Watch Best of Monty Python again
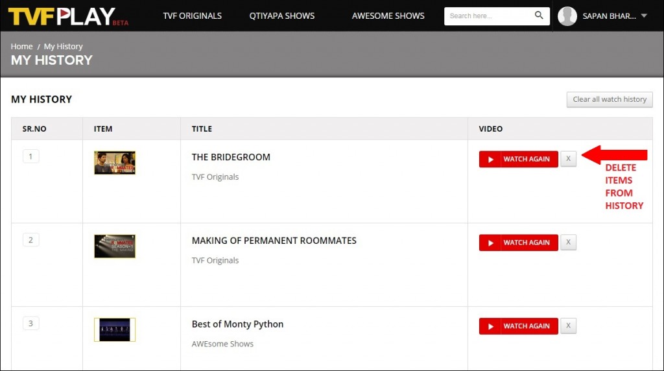The height and width of the screenshot is (371, 664). [x=518, y=326]
